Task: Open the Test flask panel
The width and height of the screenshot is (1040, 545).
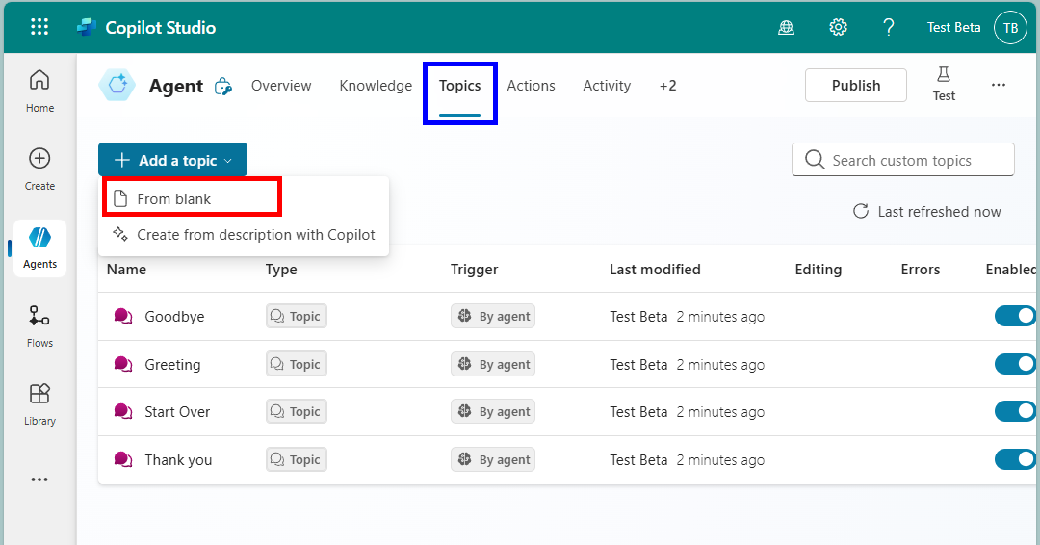Action: click(943, 84)
